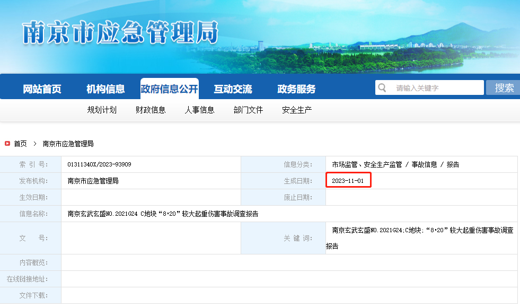The height and width of the screenshot is (308, 520).
Task: Click the red home breadcrumb icon
Action: click(7, 144)
